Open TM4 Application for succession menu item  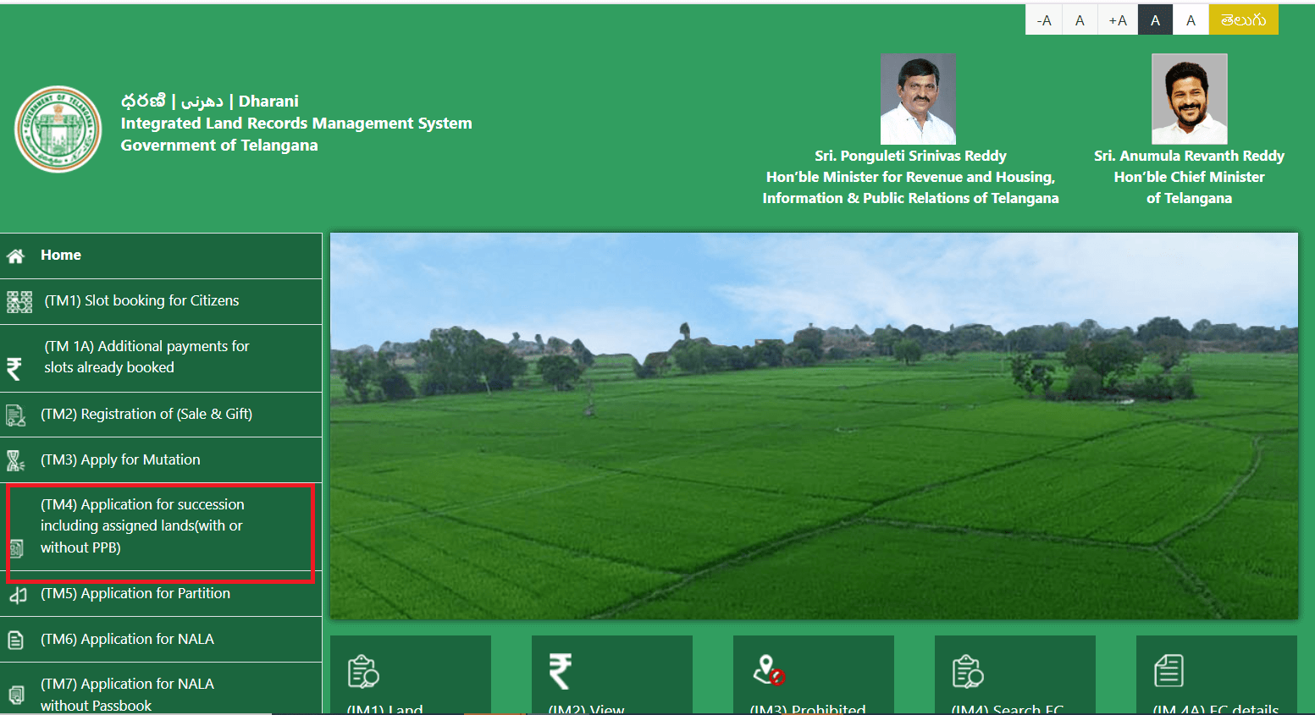pos(142,525)
